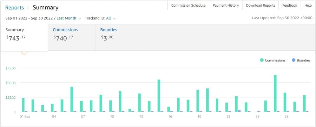Switch to the Bounties tab
Screen dimensions: 316x127
[x=119, y=37]
